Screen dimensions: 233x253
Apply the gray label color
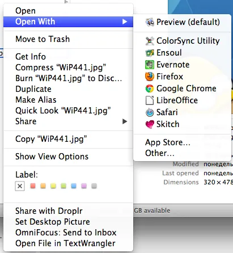(94, 186)
